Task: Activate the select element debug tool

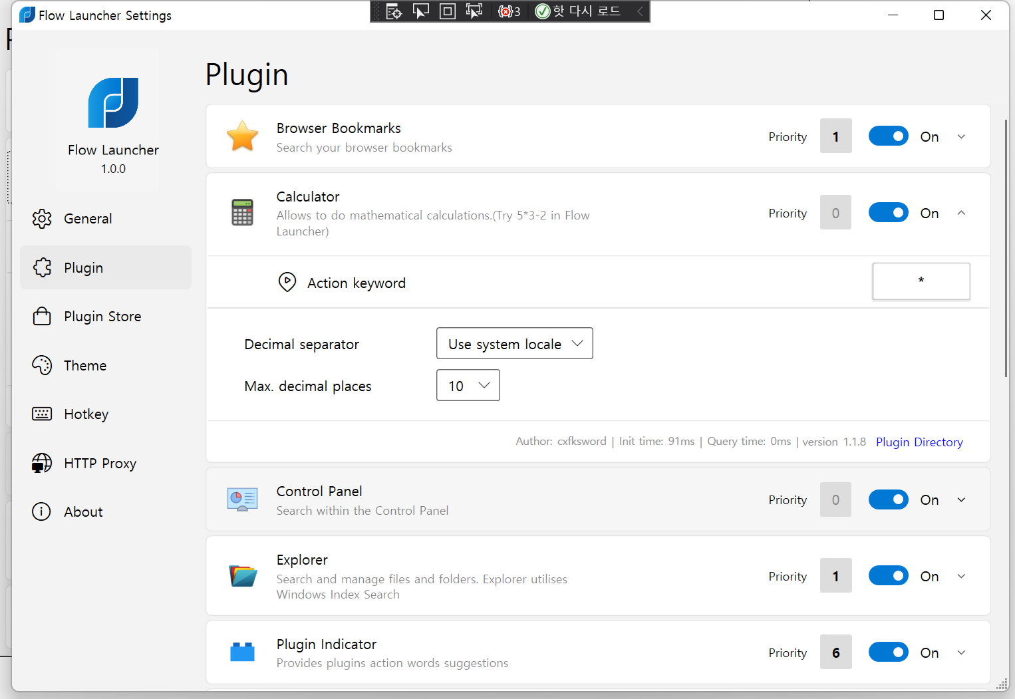Action: 421,11
